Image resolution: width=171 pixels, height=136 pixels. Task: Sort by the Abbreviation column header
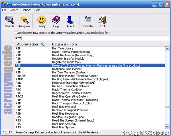point(27,44)
